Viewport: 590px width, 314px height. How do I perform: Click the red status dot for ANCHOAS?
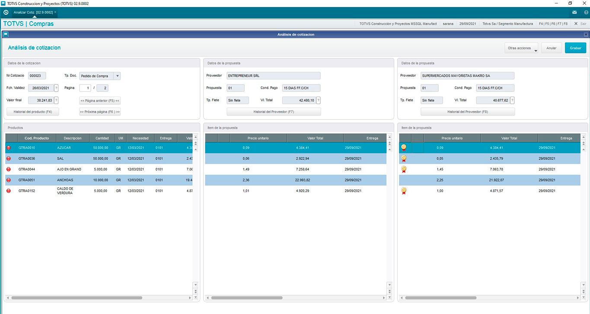(x=9, y=180)
